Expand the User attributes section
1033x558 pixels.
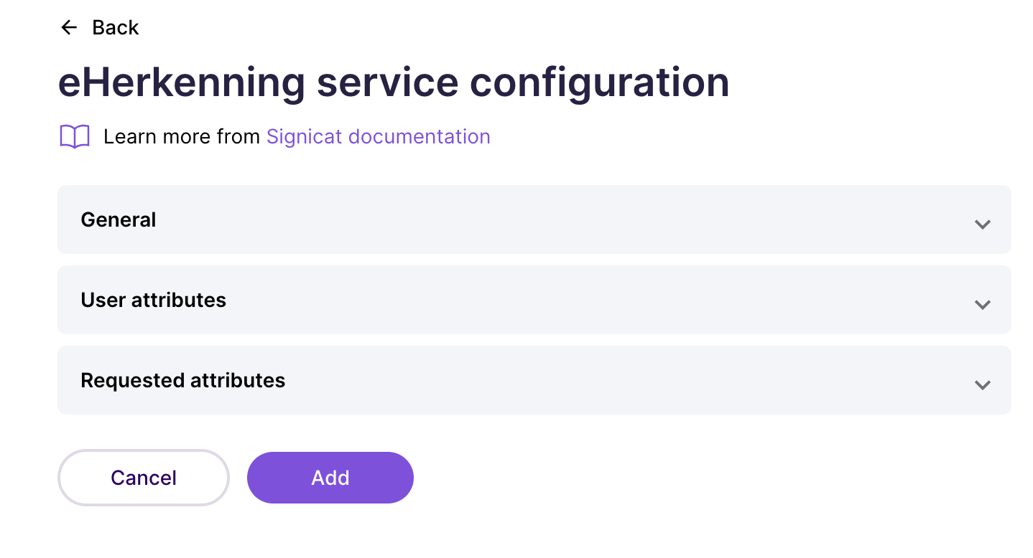[533, 300]
